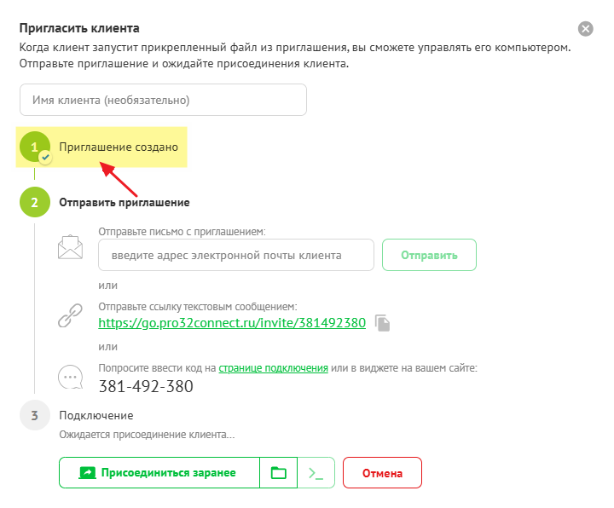The width and height of the screenshot is (614, 508).
Task: Close the invite client dialog
Action: (x=585, y=29)
